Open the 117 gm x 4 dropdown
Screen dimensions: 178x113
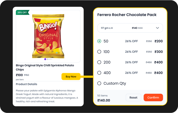click(130, 28)
